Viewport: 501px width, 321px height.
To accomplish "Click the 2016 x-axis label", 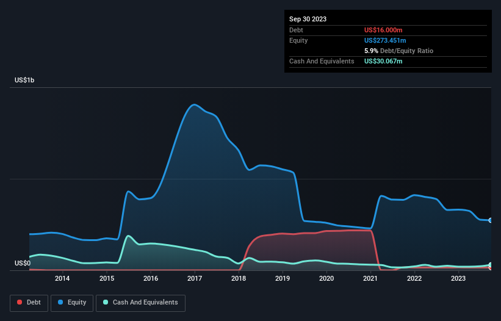I will [151, 278].
